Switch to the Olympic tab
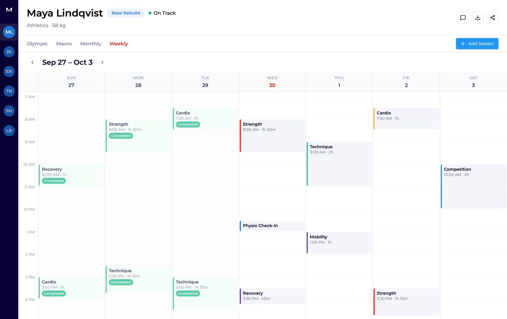The image size is (507, 319). [x=37, y=44]
